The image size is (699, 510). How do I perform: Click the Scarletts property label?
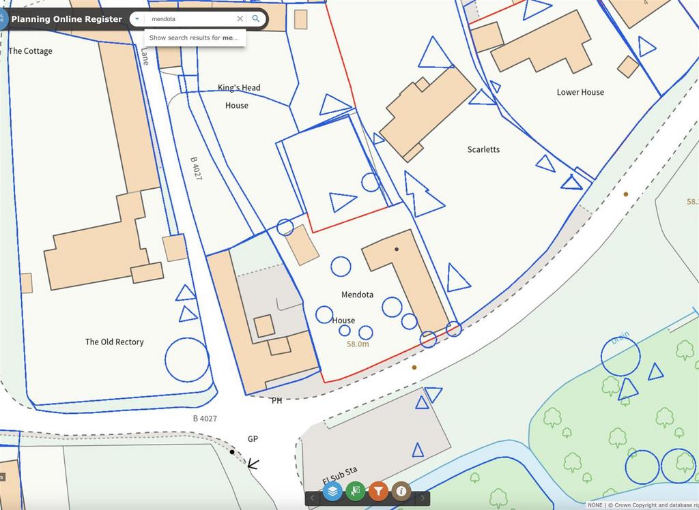point(483,149)
